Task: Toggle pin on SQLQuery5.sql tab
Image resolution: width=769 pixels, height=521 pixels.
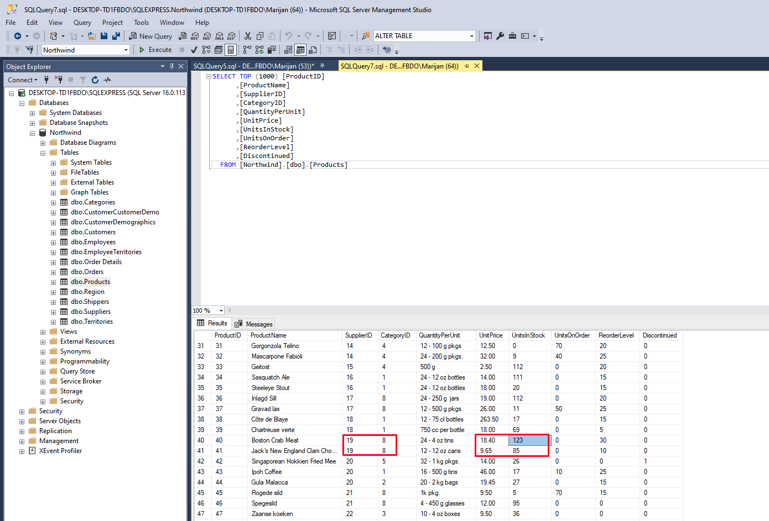Action: (322, 66)
